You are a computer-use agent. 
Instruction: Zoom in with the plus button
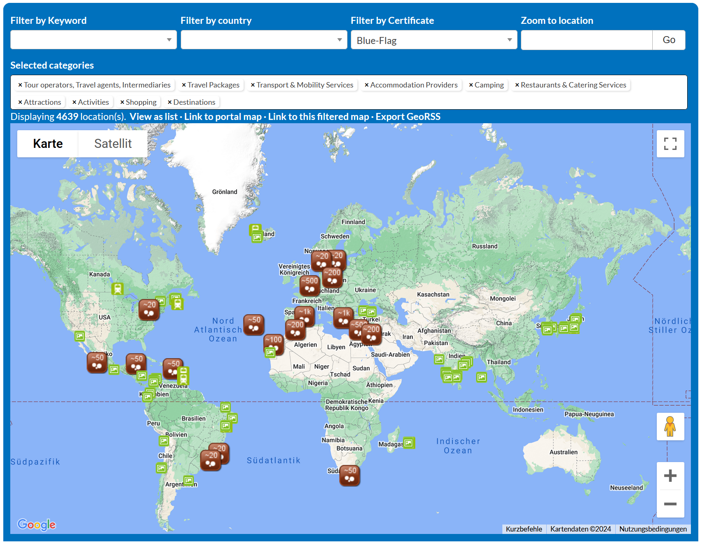pyautogui.click(x=670, y=476)
